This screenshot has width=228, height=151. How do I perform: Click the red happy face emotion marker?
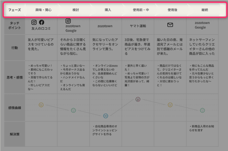(138, 99)
